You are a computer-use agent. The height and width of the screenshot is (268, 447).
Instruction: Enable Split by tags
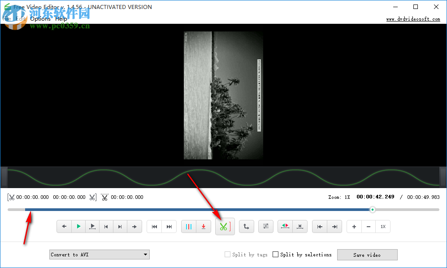point(227,254)
